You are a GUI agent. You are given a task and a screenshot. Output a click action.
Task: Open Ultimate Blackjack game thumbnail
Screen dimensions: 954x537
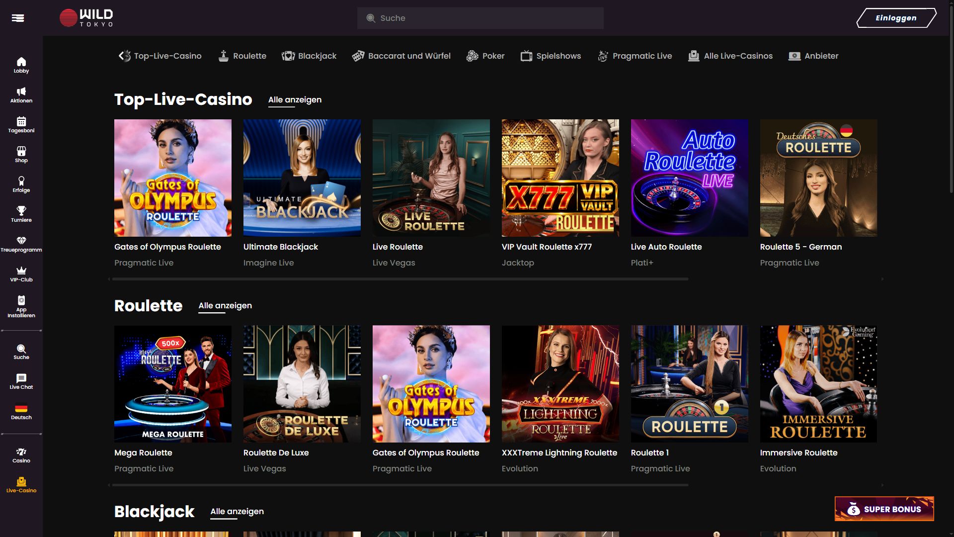(302, 178)
